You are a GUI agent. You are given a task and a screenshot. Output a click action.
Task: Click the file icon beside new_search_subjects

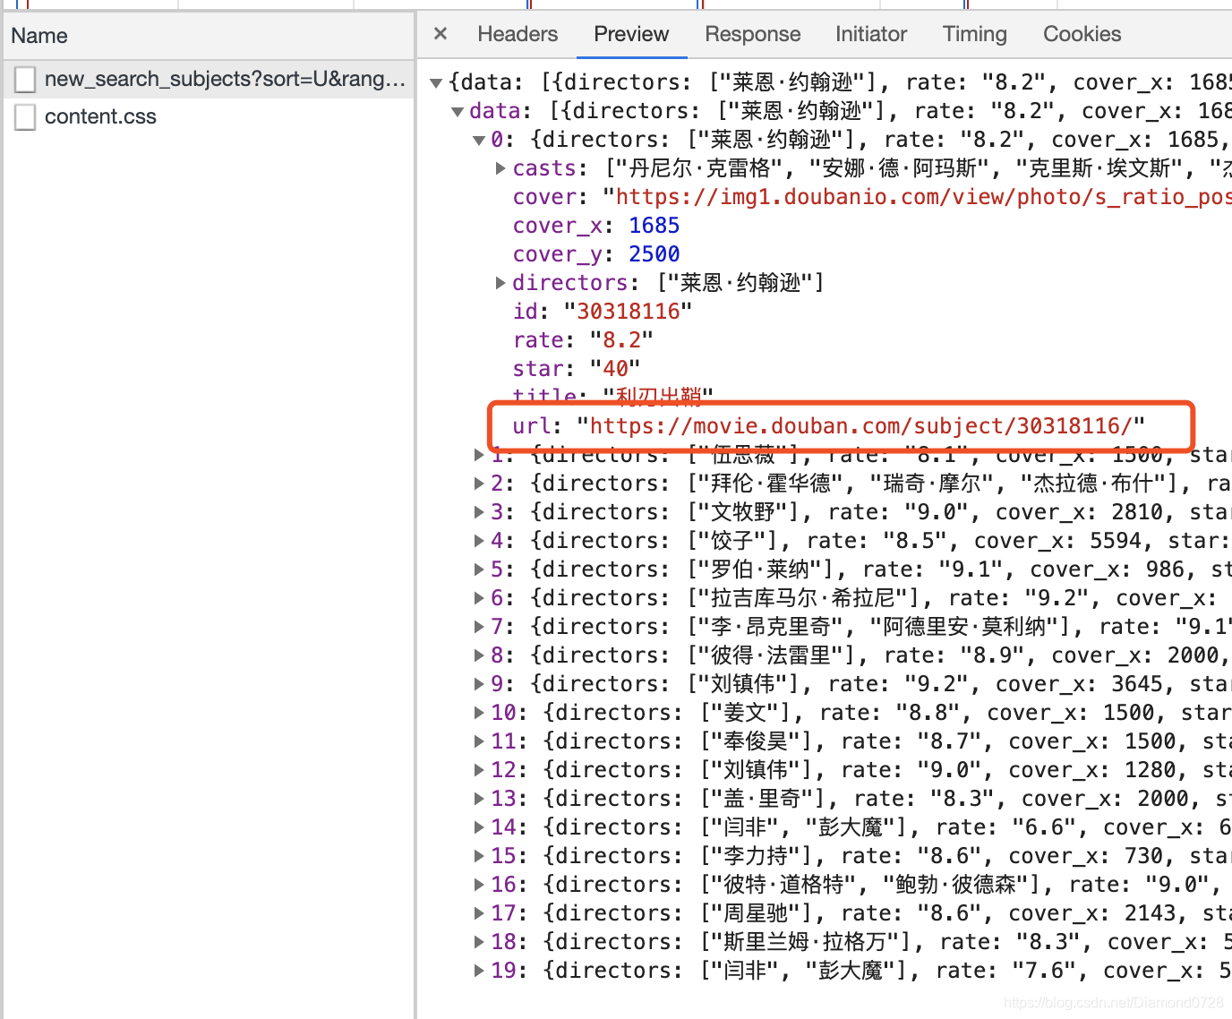[x=26, y=80]
